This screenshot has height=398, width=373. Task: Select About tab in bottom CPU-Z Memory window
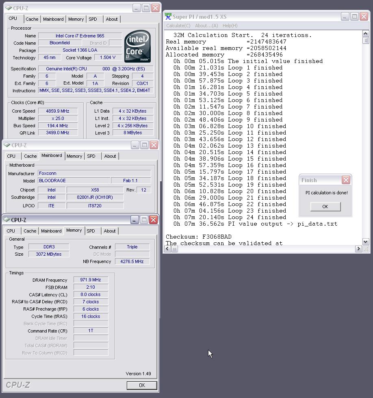pyautogui.click(x=110, y=231)
